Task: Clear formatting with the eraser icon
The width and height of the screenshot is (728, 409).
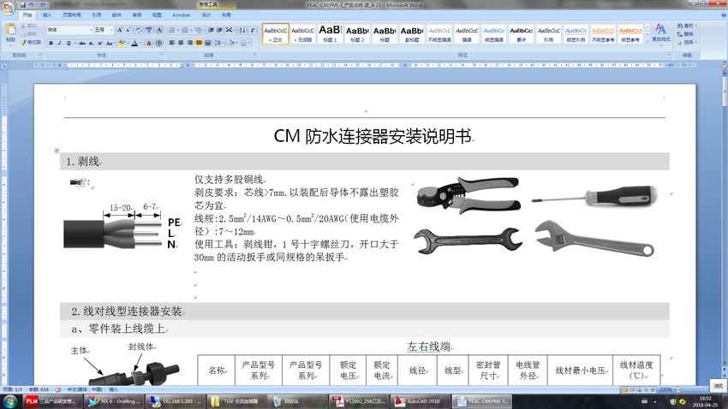Action: click(x=139, y=30)
